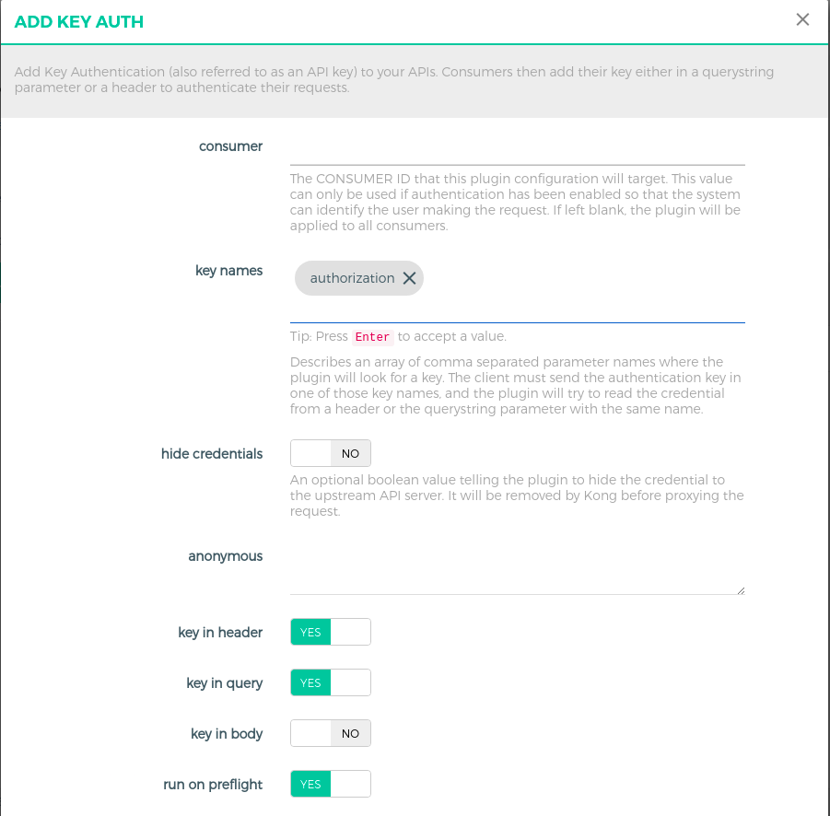Close the Add Key Auth dialog
The width and height of the screenshot is (830, 816).
(802, 19)
